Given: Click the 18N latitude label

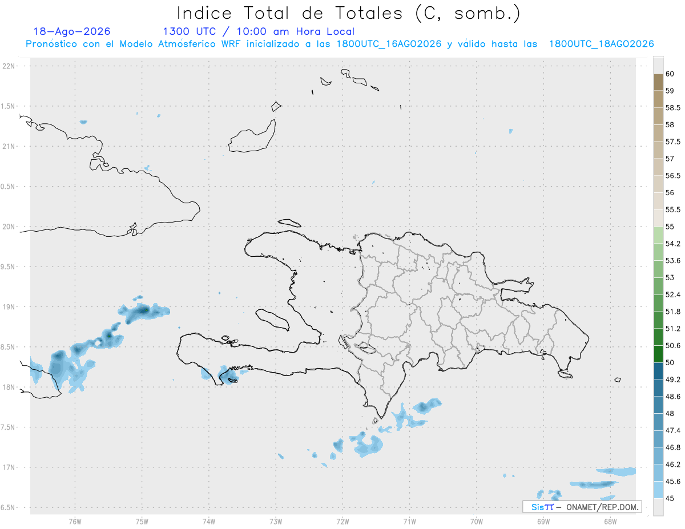Looking at the screenshot, I should [x=10, y=387].
